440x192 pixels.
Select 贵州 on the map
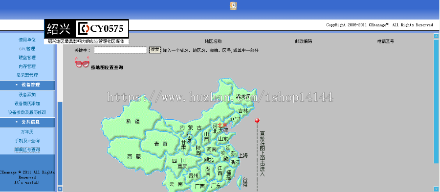pos(193,176)
